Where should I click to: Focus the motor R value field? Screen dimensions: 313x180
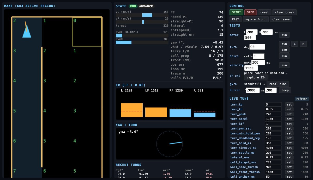pos(267,32)
